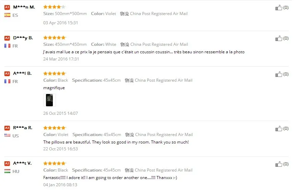Give thumbs-up to A***t V.'s review
Screen dimensions: 294x190
[x=279, y=164]
